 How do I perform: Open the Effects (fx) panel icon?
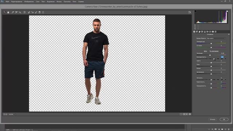click(x=210, y=32)
